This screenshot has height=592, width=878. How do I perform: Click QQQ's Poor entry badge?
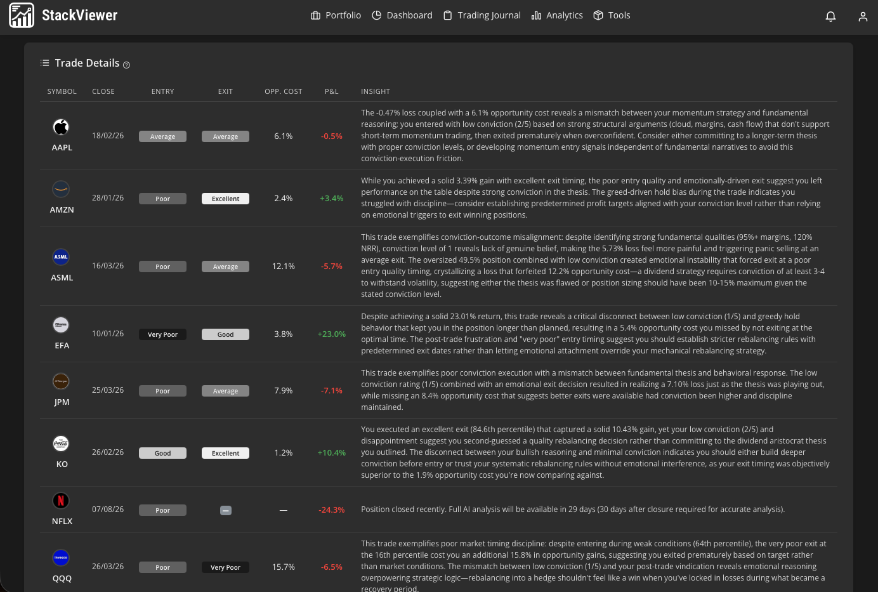(x=162, y=567)
